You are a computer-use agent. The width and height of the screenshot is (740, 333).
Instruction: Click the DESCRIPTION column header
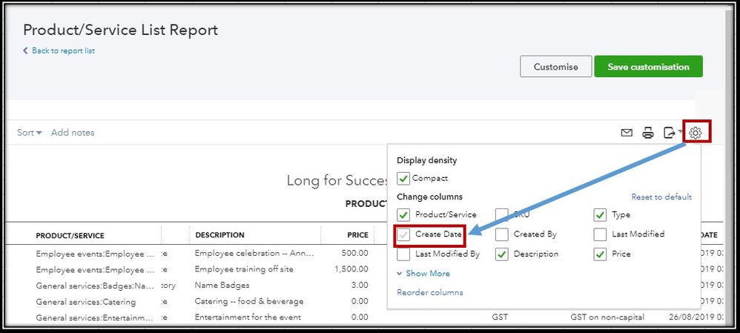219,235
